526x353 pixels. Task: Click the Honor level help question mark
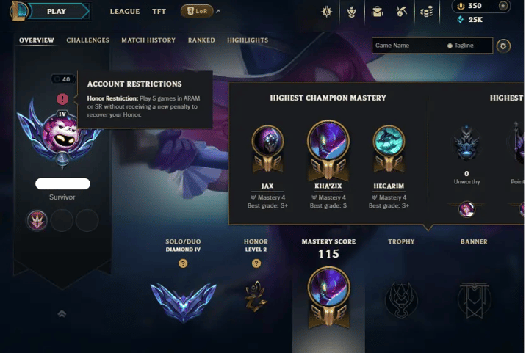click(256, 263)
